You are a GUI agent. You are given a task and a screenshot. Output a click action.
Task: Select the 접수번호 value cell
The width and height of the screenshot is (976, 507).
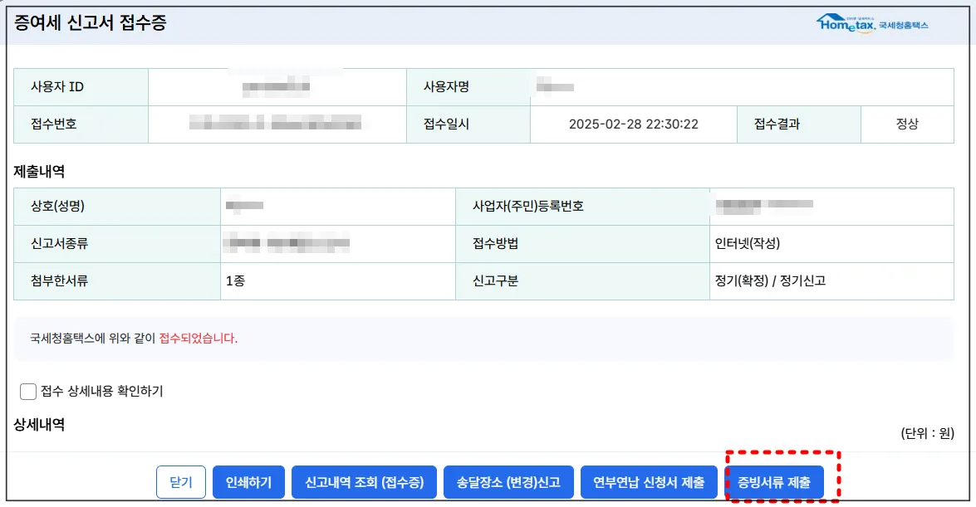(274, 124)
